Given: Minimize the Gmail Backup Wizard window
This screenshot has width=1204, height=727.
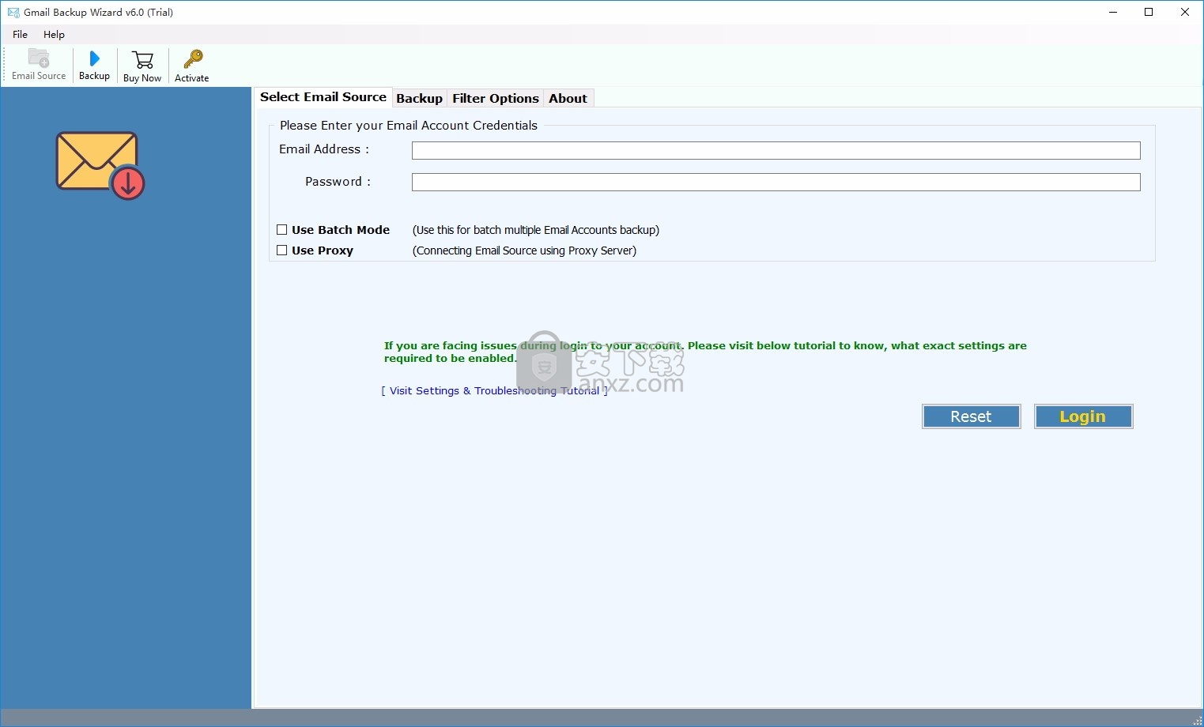Looking at the screenshot, I should [x=1113, y=12].
